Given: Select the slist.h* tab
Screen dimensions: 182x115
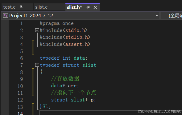Looking at the screenshot, I should tap(74, 7).
